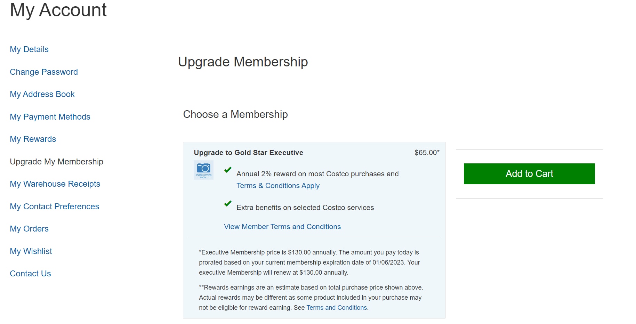View My Wishlist
Screen dimensions: 636x324
click(31, 251)
